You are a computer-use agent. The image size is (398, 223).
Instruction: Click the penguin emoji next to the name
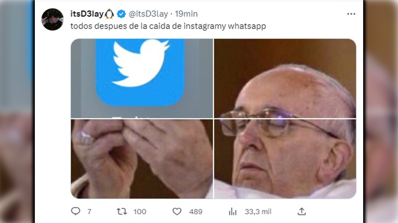pyautogui.click(x=109, y=14)
